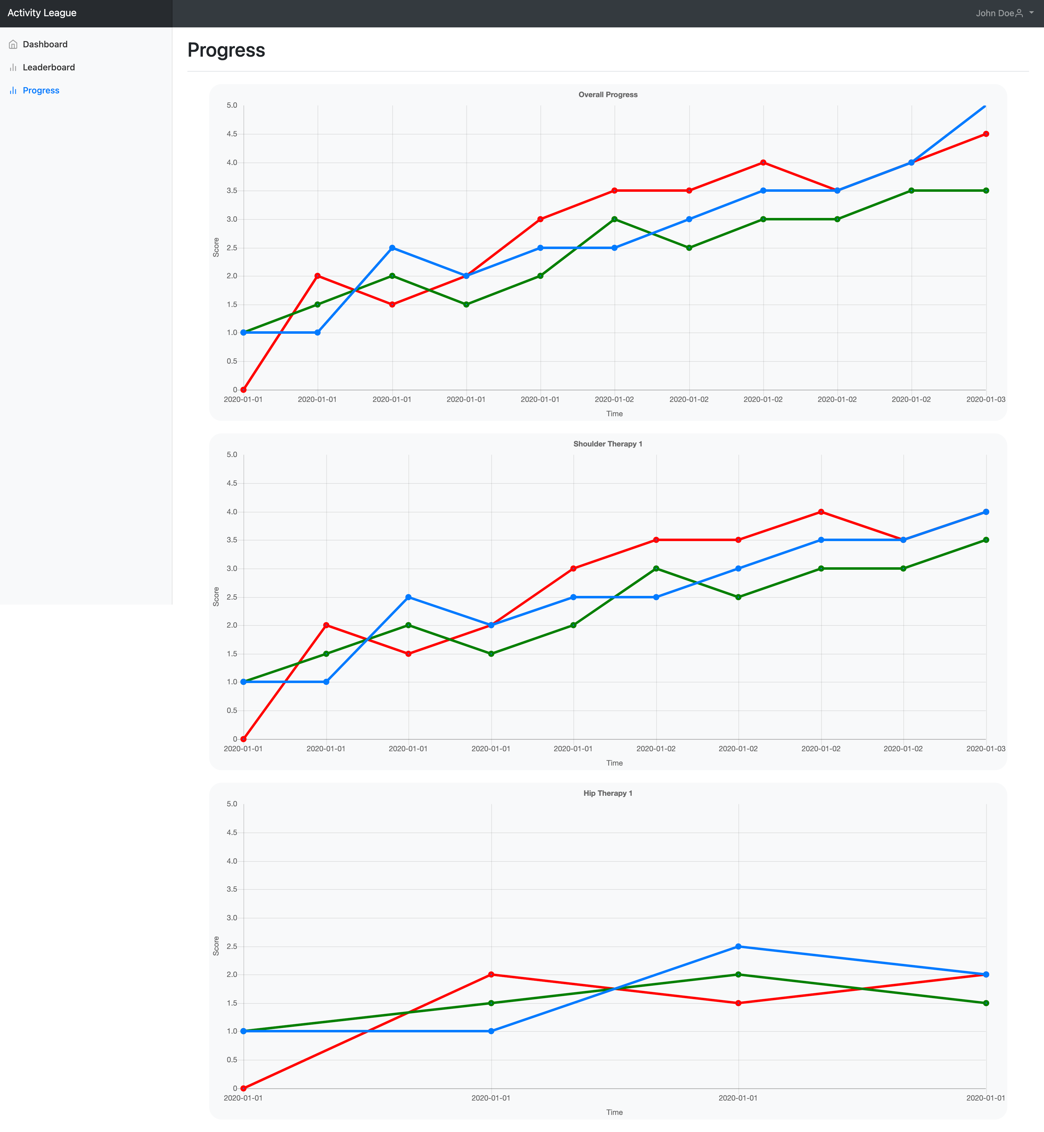
Task: Click the Activity League brand link
Action: click(x=42, y=13)
